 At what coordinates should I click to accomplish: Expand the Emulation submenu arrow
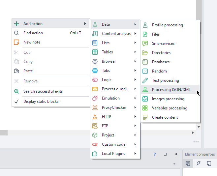[135, 98]
